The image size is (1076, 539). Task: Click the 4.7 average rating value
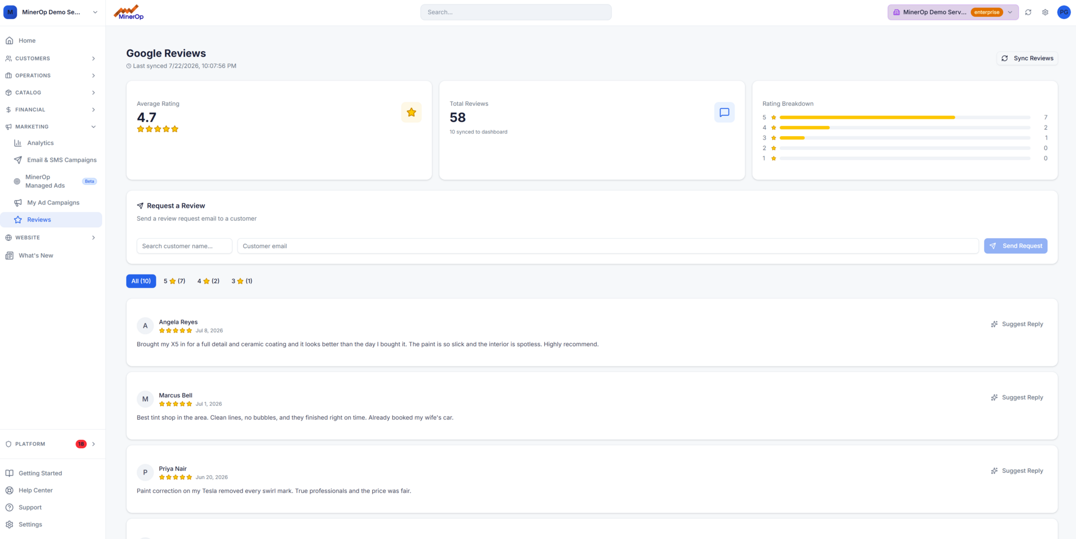pos(147,118)
